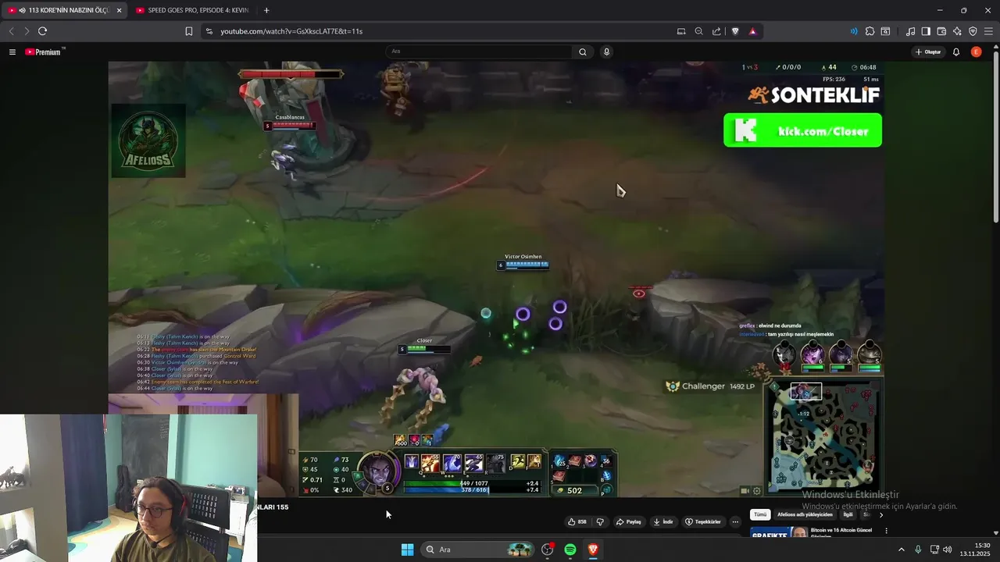Screen dimensions: 1000x562
Task: Click the blue audio-playing waves icon in toolbar
Action: click(853, 31)
